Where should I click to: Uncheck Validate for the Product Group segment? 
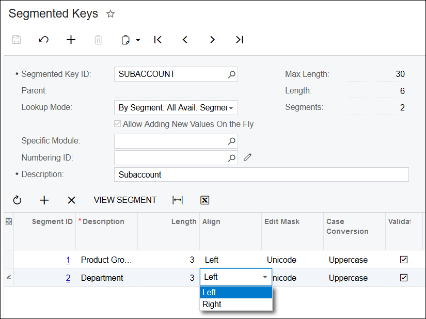pyautogui.click(x=404, y=260)
